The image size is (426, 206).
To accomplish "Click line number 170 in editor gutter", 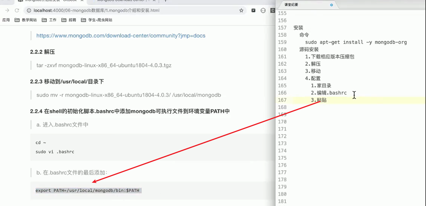I will tap(282, 122).
